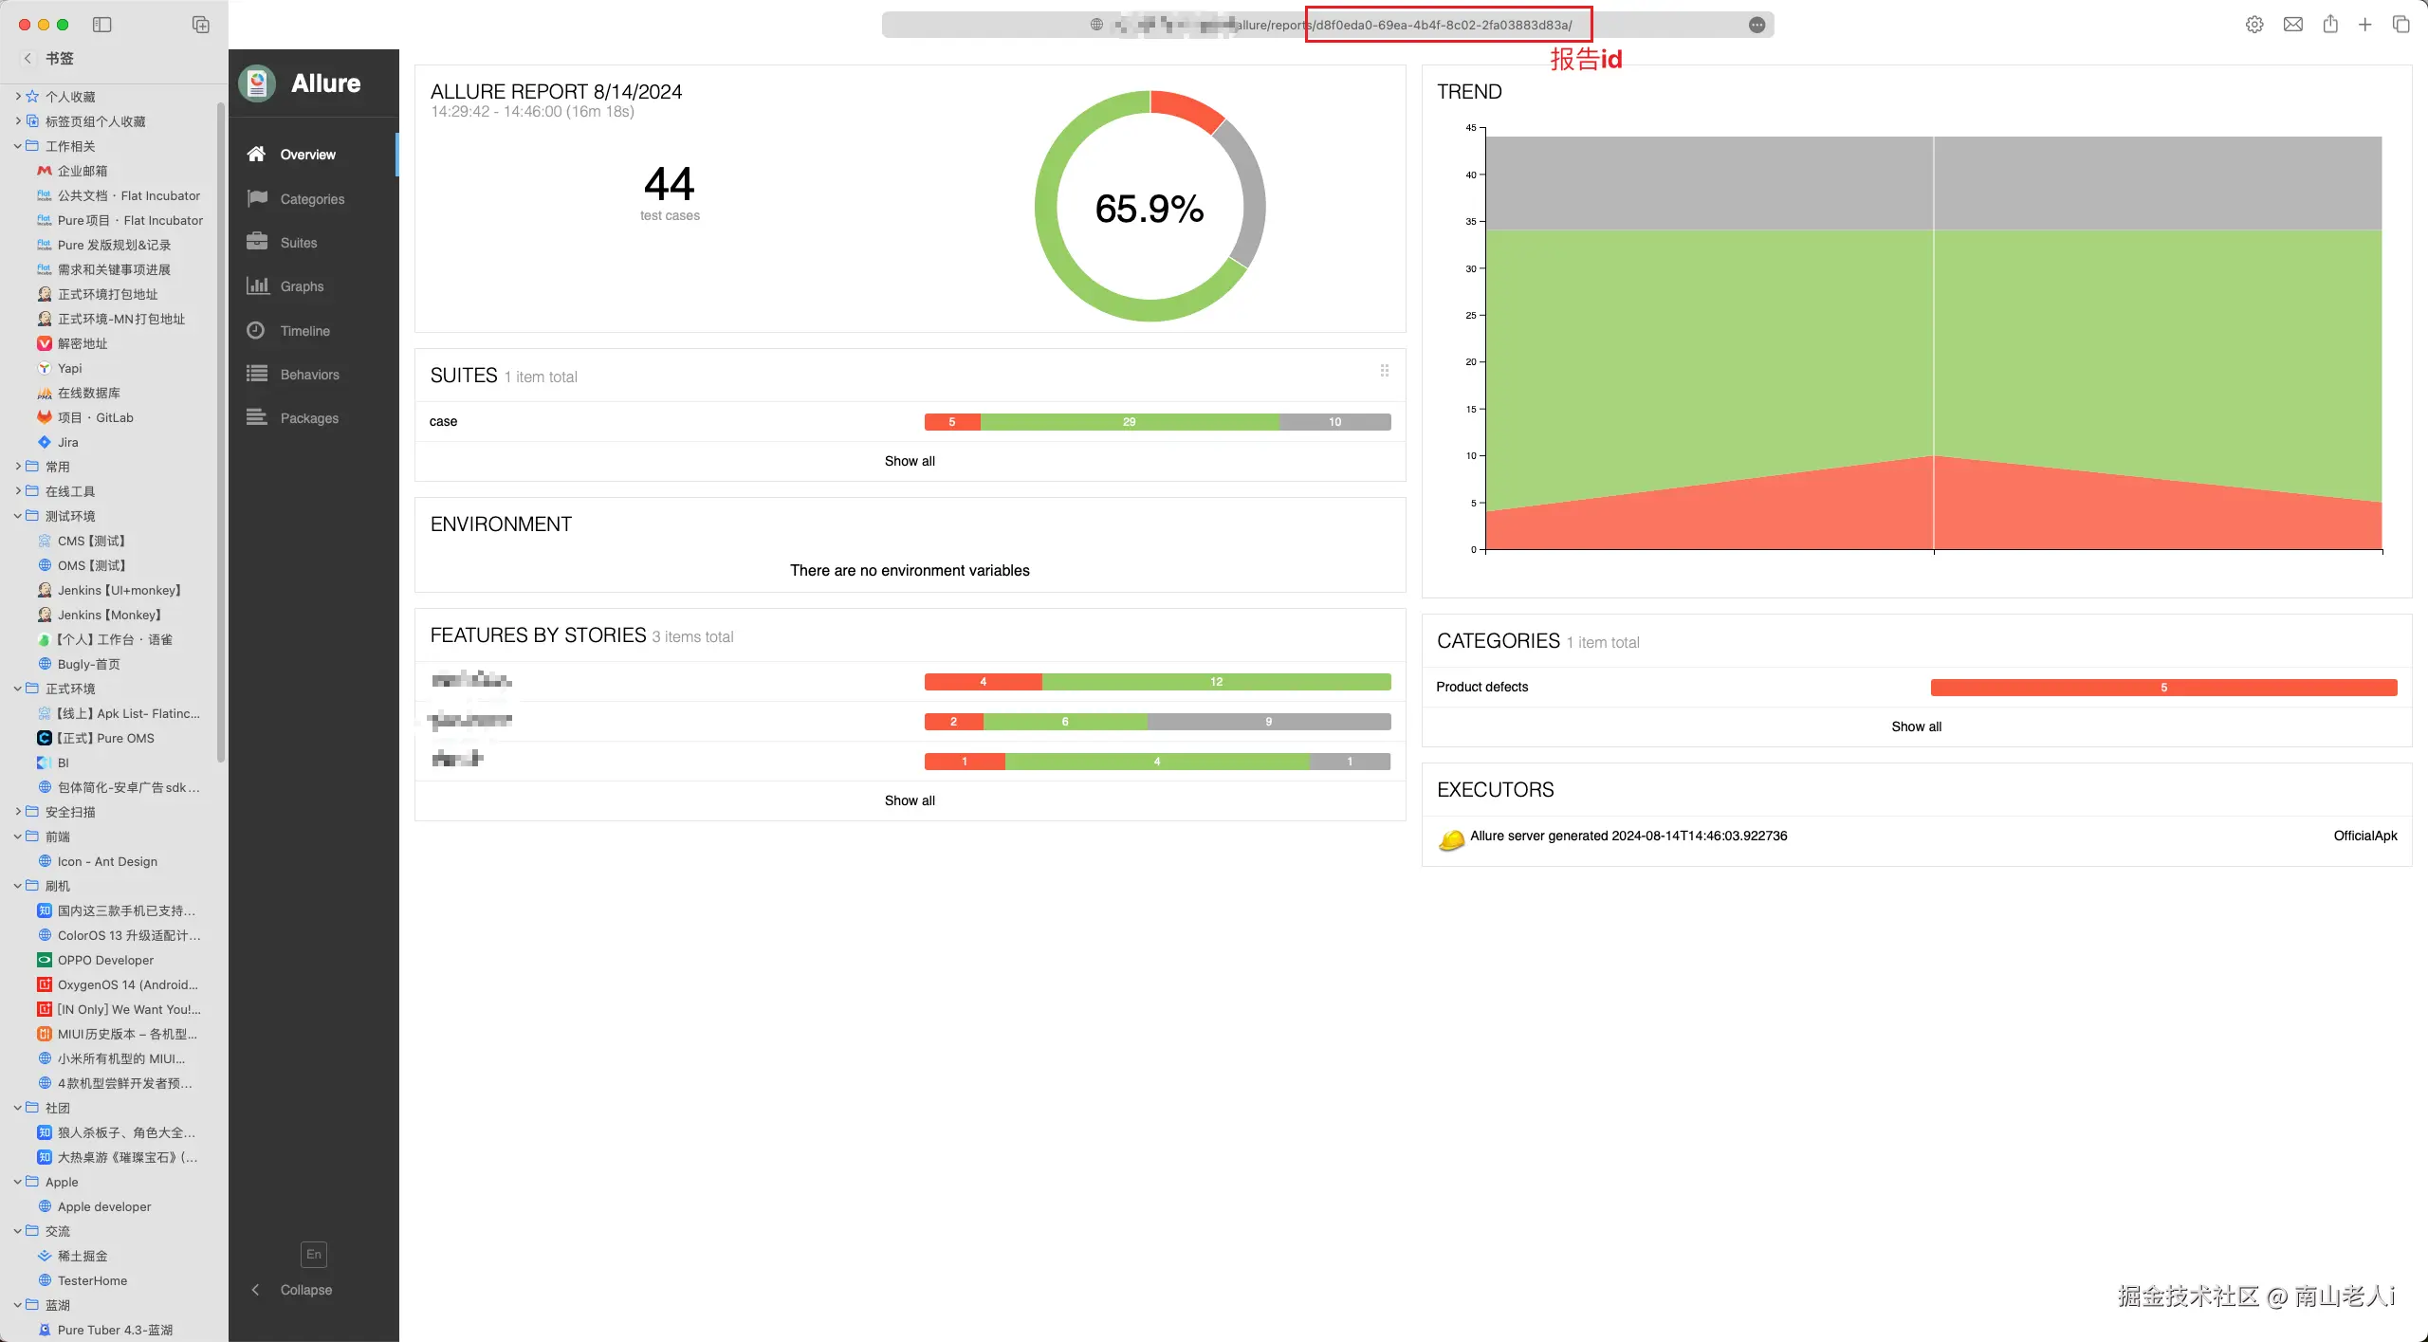Image resolution: width=2428 pixels, height=1342 pixels.
Task: Expand the 个人收藏 bookmarks folder
Action: coord(18,96)
